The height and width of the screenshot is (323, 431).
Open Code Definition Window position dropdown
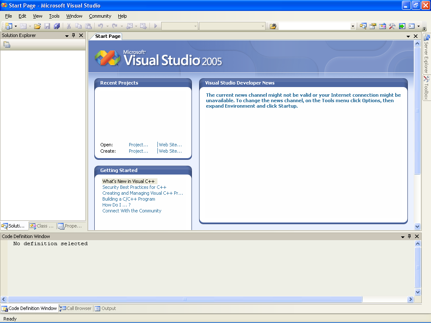[403, 237]
